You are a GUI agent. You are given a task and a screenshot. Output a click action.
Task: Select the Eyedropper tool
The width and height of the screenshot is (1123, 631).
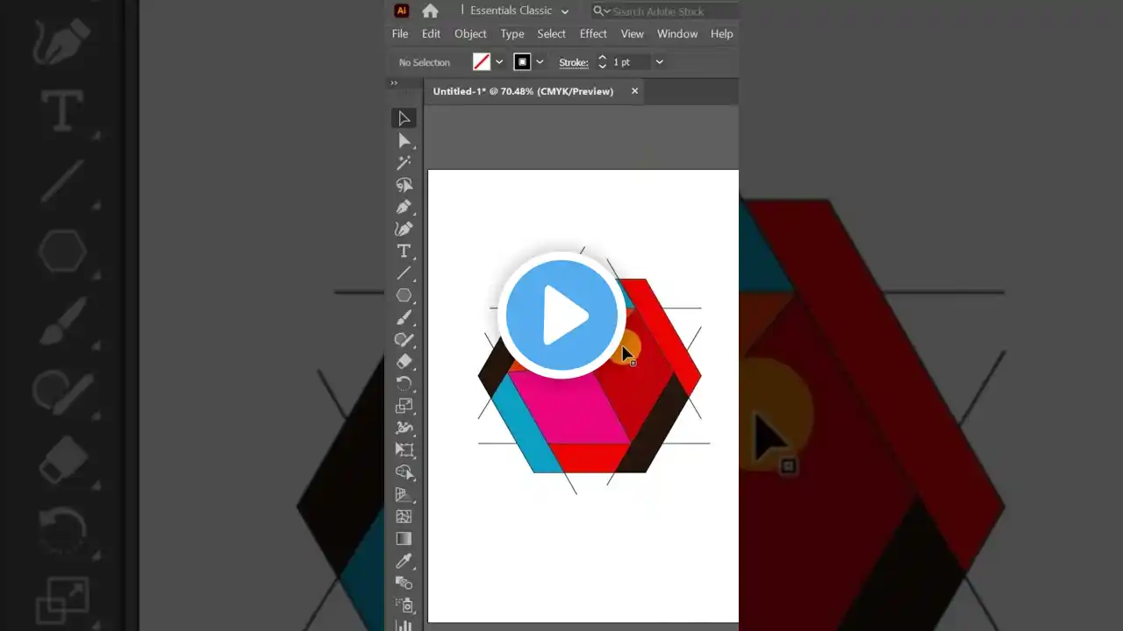click(x=404, y=561)
